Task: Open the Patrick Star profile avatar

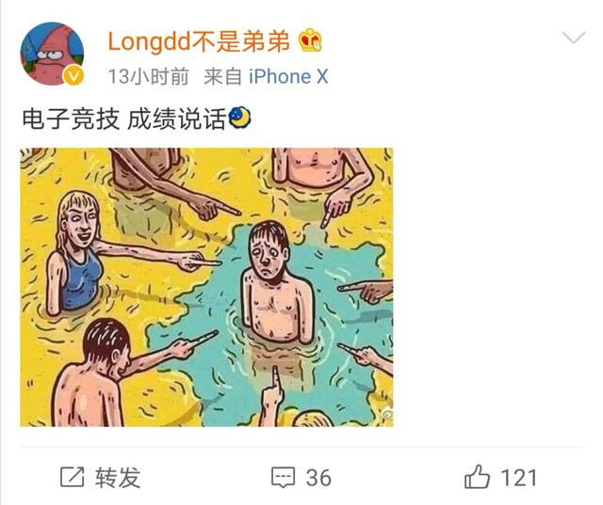Action: click(x=52, y=54)
